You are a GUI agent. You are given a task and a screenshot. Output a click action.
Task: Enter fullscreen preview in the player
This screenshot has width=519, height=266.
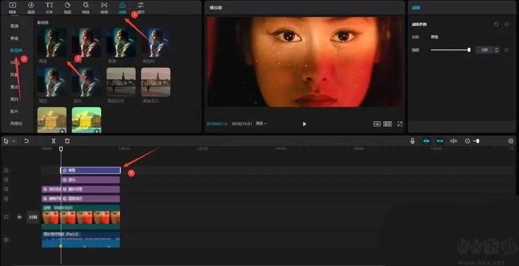[x=400, y=124]
